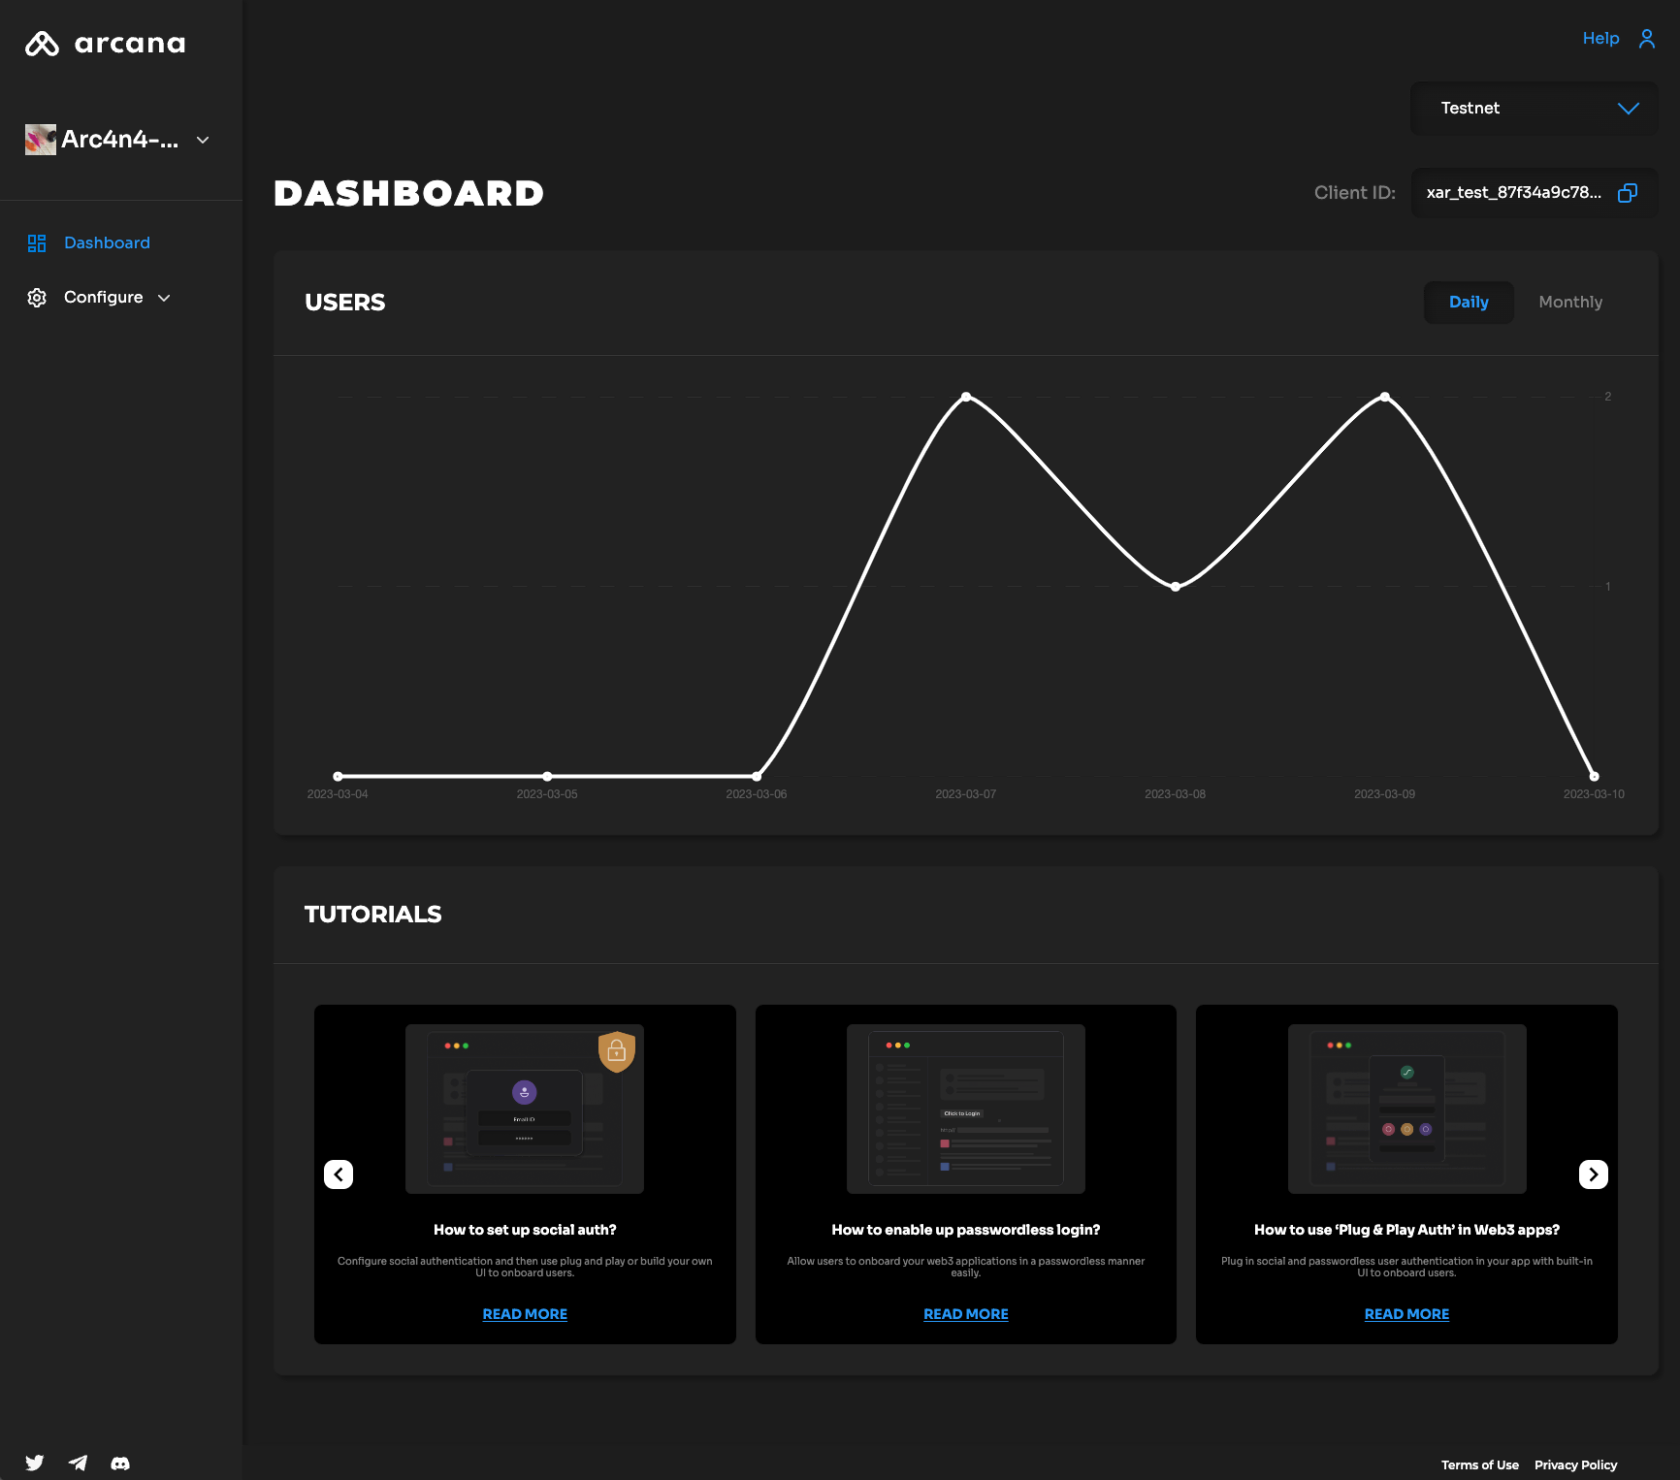Open the Help link
This screenshot has width=1680, height=1480.
tap(1601, 38)
